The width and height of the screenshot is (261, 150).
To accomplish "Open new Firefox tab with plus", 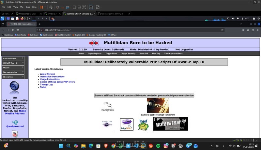I will click(x=39, y=24).
